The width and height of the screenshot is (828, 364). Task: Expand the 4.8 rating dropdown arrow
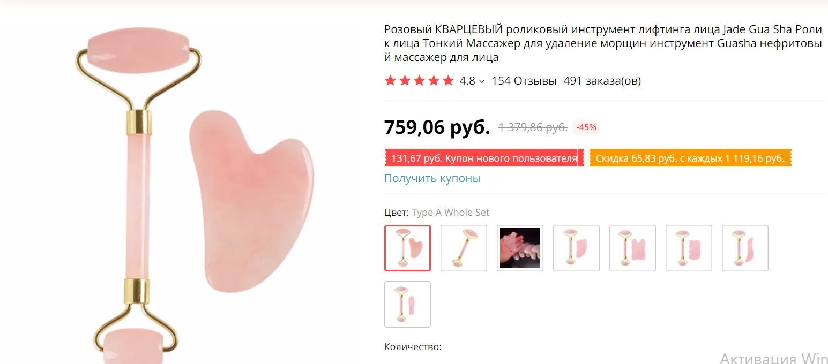click(x=481, y=81)
